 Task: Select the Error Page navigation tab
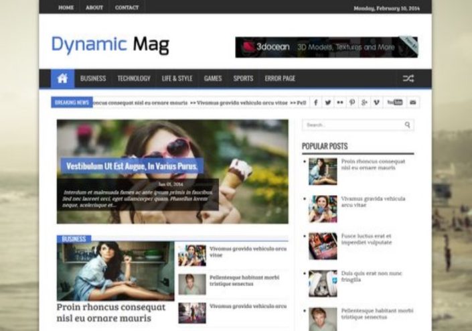click(280, 78)
